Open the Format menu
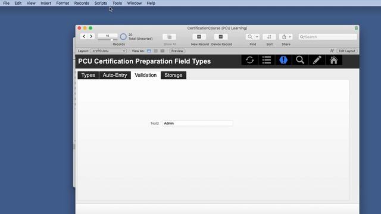The width and height of the screenshot is (381, 214). [63, 3]
